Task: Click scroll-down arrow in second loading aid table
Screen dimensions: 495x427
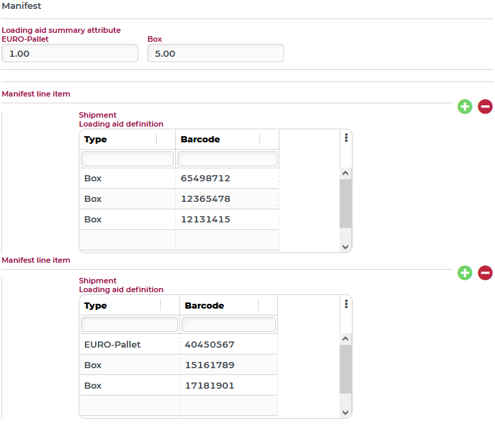Action: click(x=345, y=413)
